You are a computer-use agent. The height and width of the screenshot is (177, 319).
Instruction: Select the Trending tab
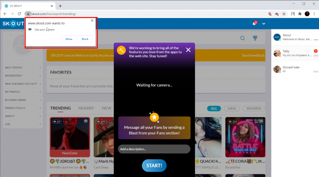coord(60,108)
